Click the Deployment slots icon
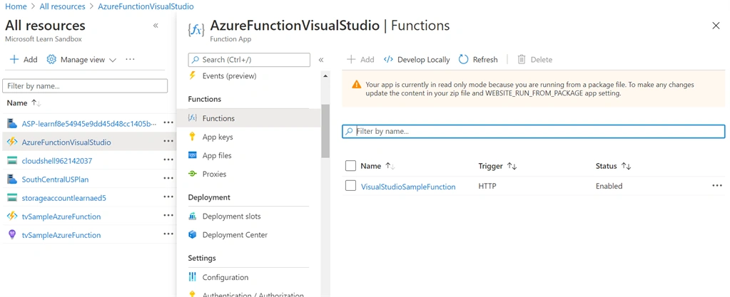730x297 pixels. [x=192, y=216]
